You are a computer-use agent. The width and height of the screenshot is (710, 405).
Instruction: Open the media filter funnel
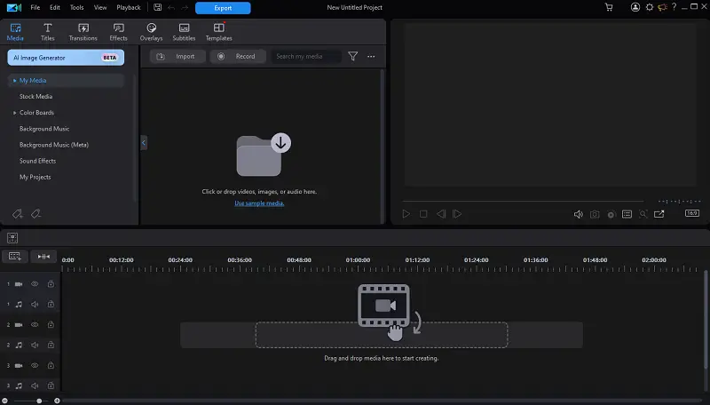(x=352, y=56)
